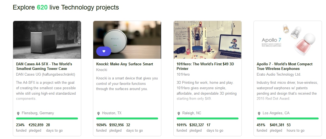Screen dimensions: 326x139
Task: Click location pin icon beside Los Angeles, CA
Action: pyautogui.click(x=259, y=113)
